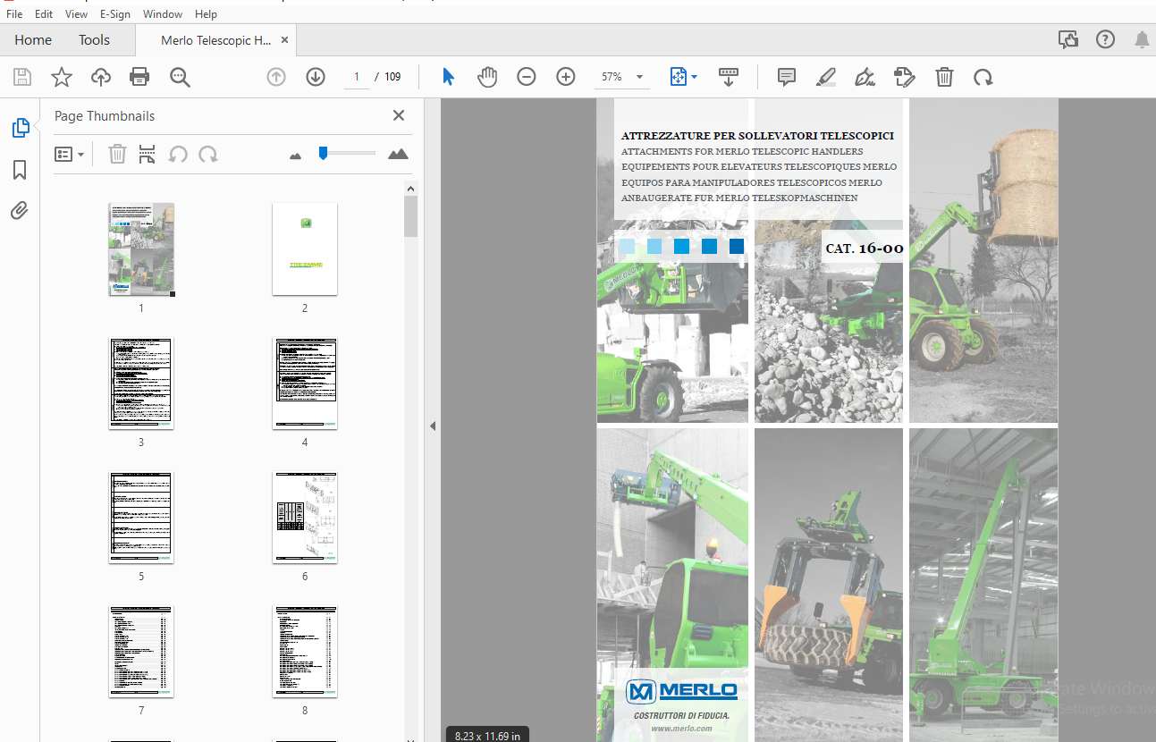Open the find text magnifier tool
The width and height of the screenshot is (1156, 742).
pyautogui.click(x=180, y=77)
